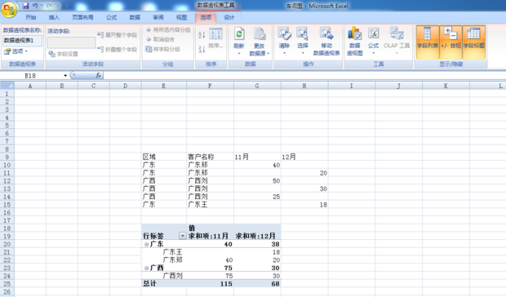Click the 11月 header cell in row 9
The image size is (506, 297).
257,157
